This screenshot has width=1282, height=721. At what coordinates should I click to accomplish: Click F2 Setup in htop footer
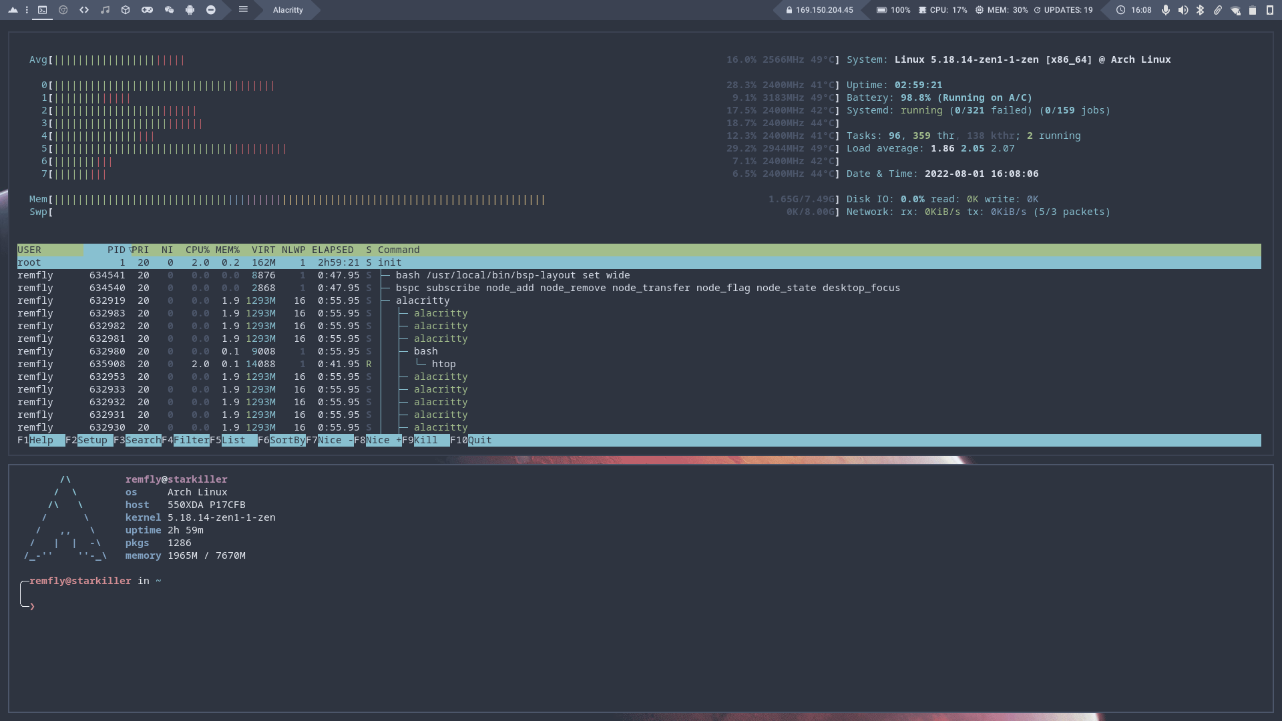tap(92, 440)
